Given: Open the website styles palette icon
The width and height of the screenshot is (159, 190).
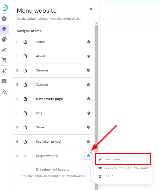Looking at the screenshot, I should point(4,39).
